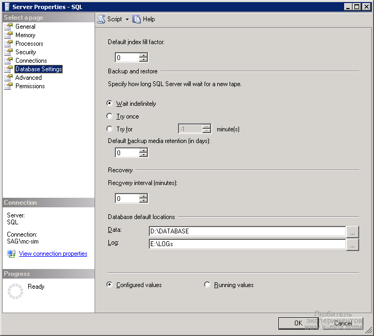Maximize the Server Properties window

click(x=357, y=7)
